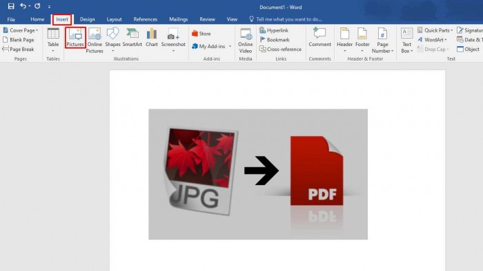
Task: Switch to the Home tab
Action: tap(37, 19)
